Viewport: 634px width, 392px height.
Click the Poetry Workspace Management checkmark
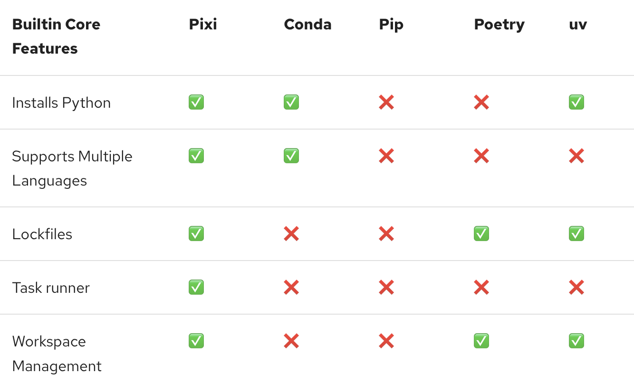(x=481, y=341)
